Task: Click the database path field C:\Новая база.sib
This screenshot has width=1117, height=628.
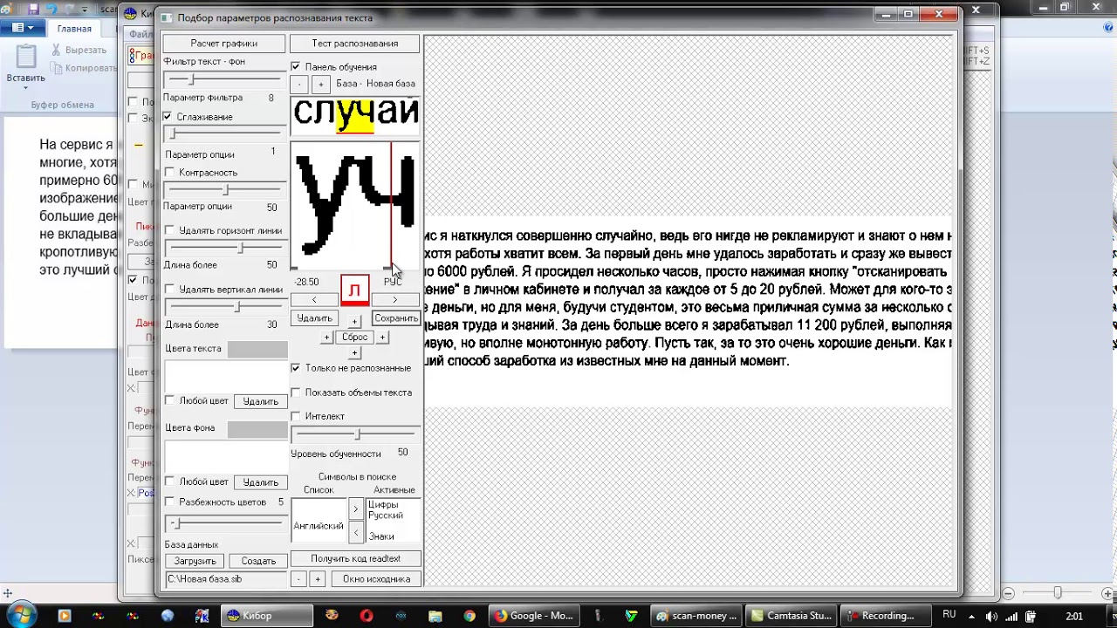Action: 226,579
